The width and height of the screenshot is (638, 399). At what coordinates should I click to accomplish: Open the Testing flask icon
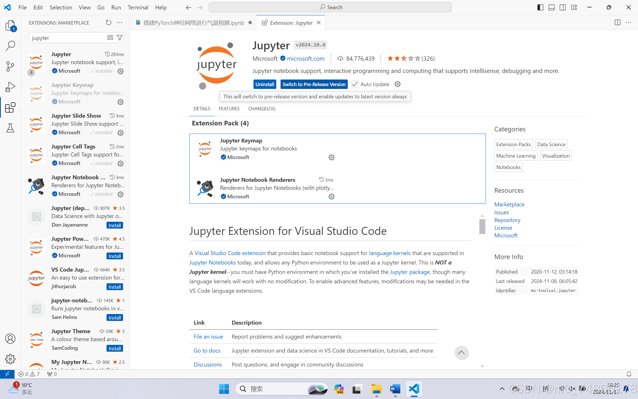tap(10, 128)
